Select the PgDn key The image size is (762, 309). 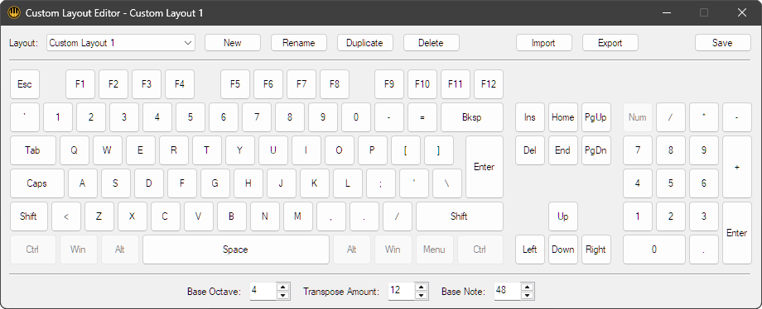point(596,150)
